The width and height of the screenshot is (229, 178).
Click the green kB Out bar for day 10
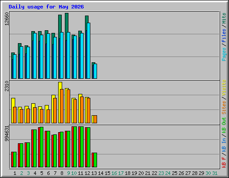pyautogui.click(x=75, y=147)
